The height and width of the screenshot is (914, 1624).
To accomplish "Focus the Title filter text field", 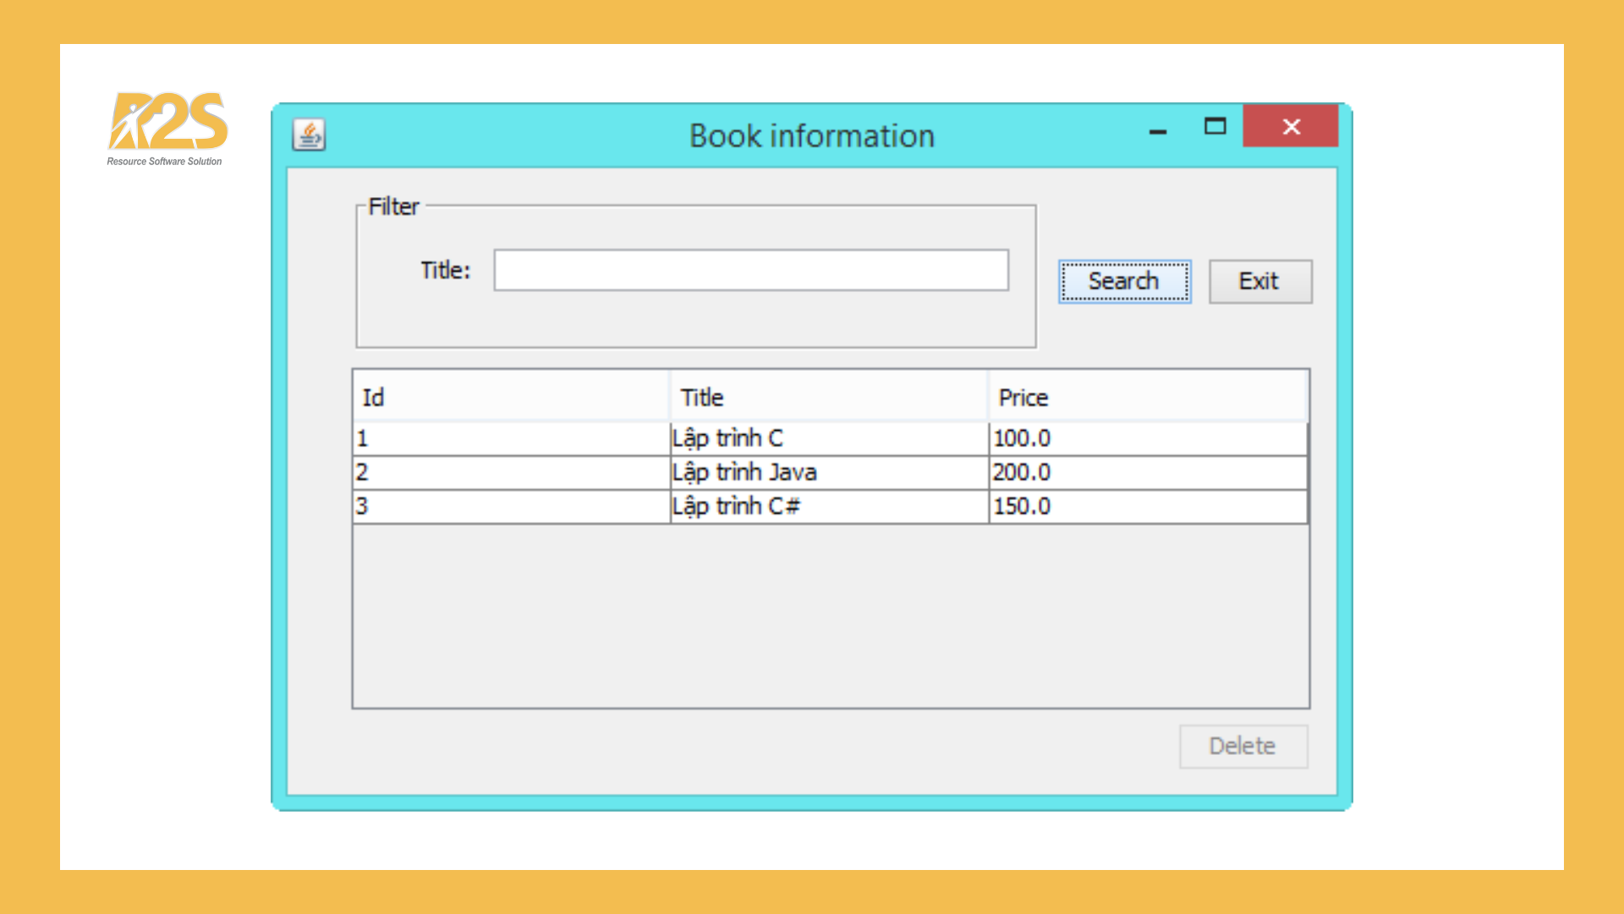I will [750, 270].
